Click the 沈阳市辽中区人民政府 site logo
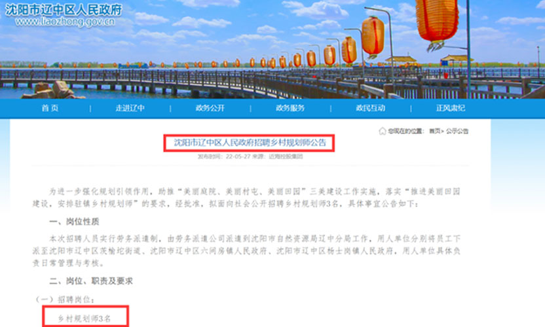 (x=61, y=9)
